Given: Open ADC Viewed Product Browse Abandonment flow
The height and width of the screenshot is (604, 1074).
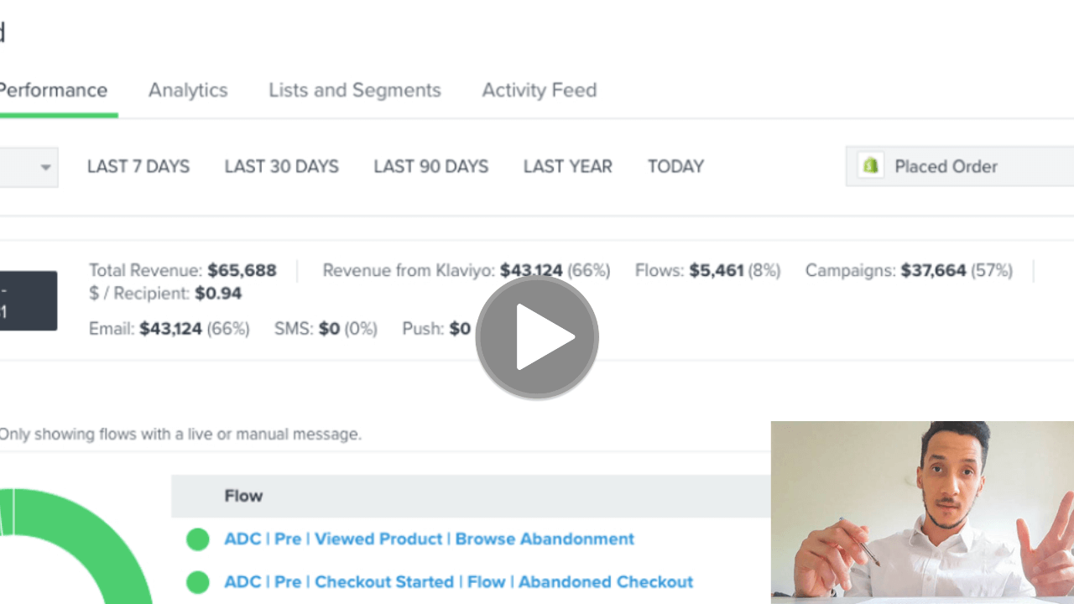Looking at the screenshot, I should click(x=429, y=539).
